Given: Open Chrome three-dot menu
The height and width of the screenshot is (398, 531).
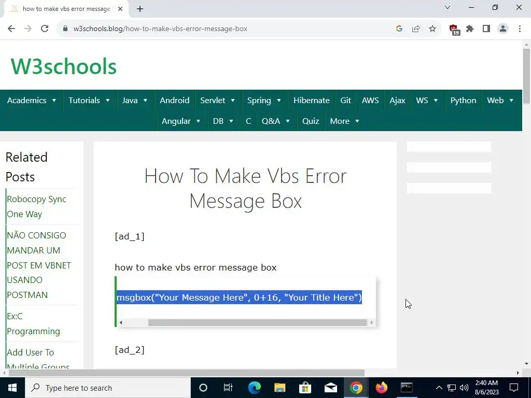Looking at the screenshot, I should 520,29.
